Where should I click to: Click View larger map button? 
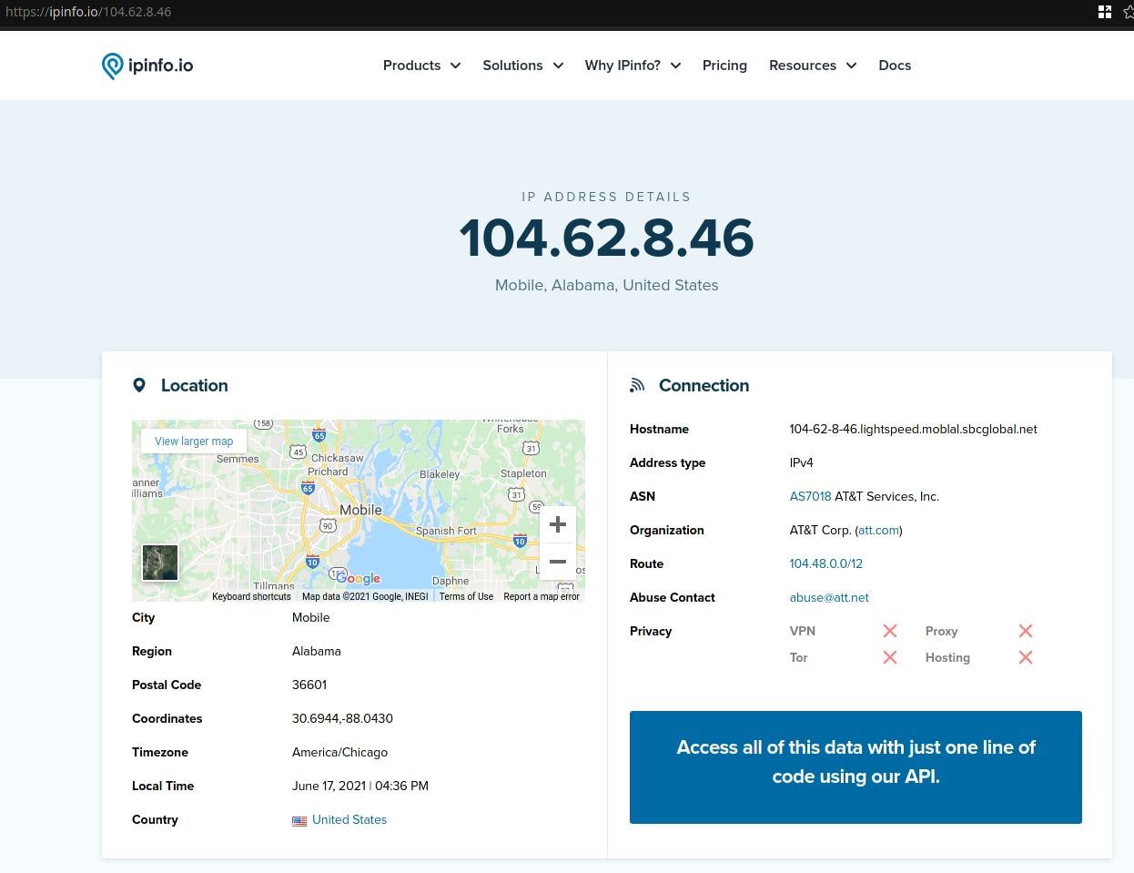coord(194,442)
